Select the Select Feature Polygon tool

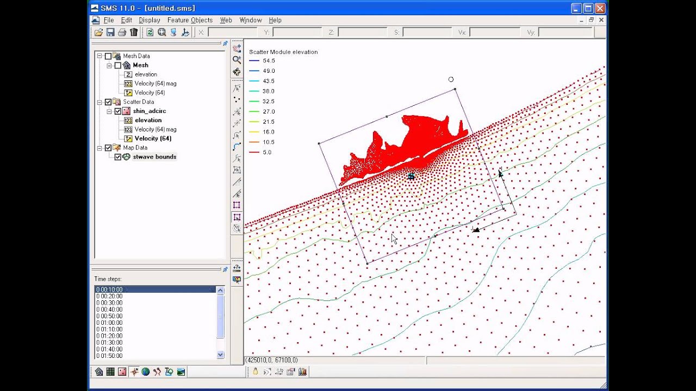point(237,170)
